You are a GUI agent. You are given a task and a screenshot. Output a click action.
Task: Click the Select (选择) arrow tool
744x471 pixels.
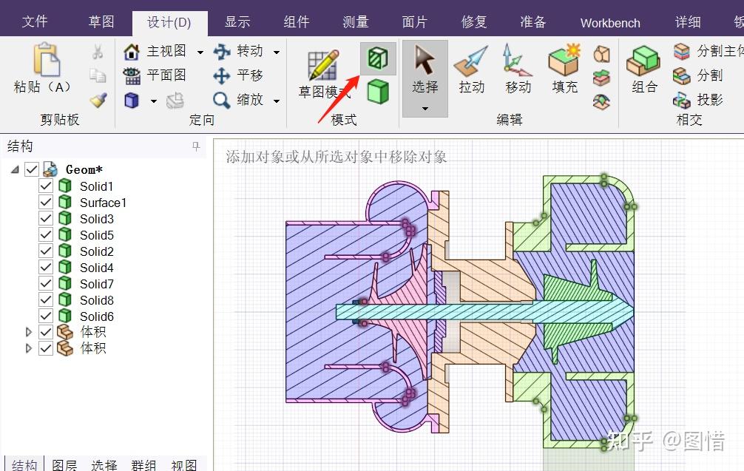[424, 70]
